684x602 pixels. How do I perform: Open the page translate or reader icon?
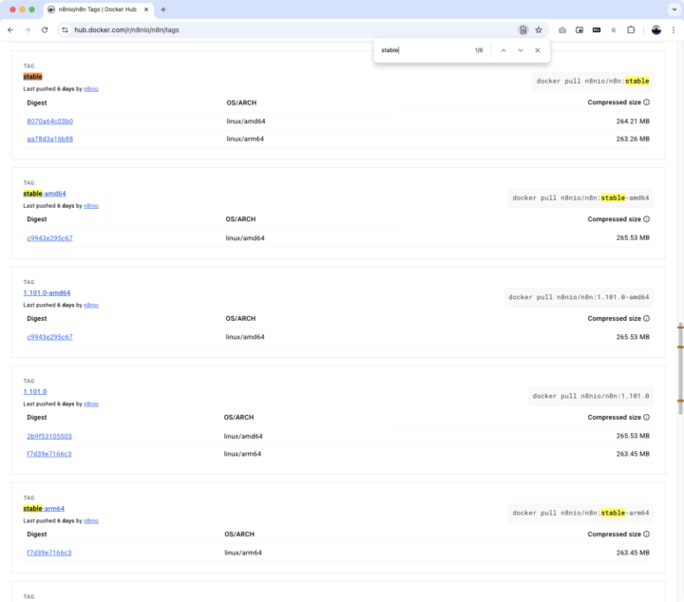pyautogui.click(x=523, y=30)
